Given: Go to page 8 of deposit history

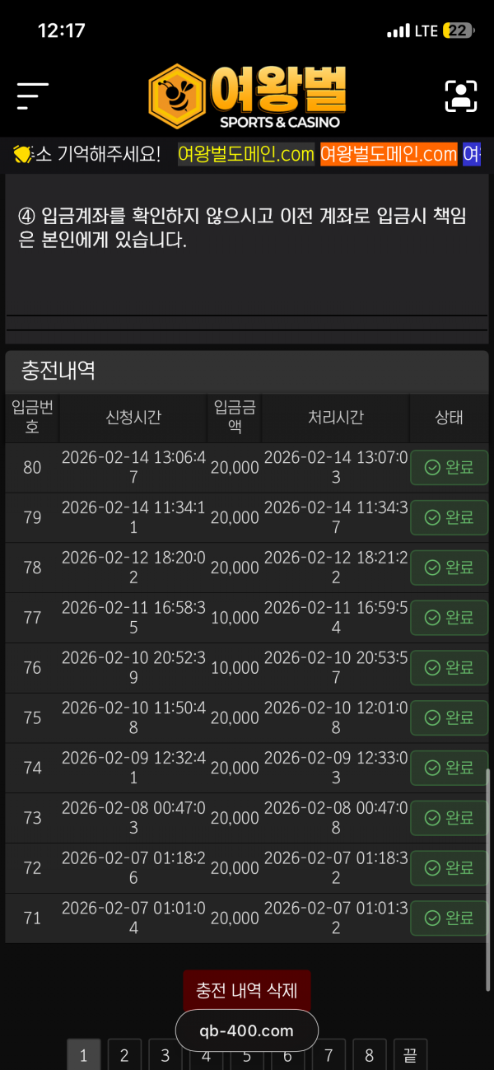Looking at the screenshot, I should tap(369, 1055).
